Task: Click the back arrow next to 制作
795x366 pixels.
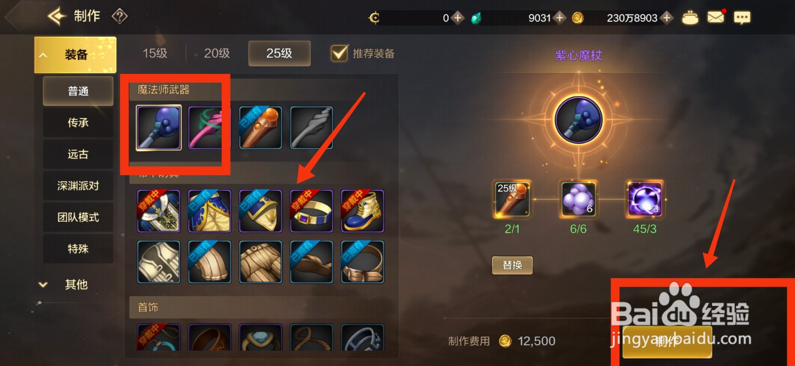Action: [57, 16]
